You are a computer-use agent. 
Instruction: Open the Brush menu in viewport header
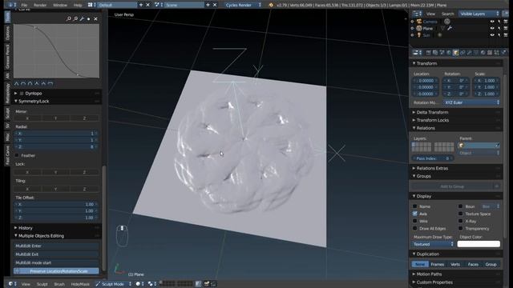point(59,284)
